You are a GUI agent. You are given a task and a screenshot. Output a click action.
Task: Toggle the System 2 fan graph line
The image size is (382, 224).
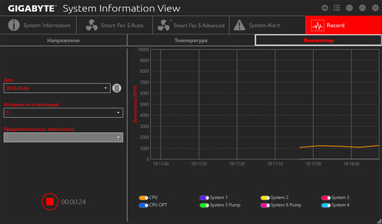tap(265, 197)
